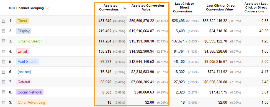Toggle the select-all checkbox in header row
Viewport: 270px width, 107px height.
coord(3,8)
